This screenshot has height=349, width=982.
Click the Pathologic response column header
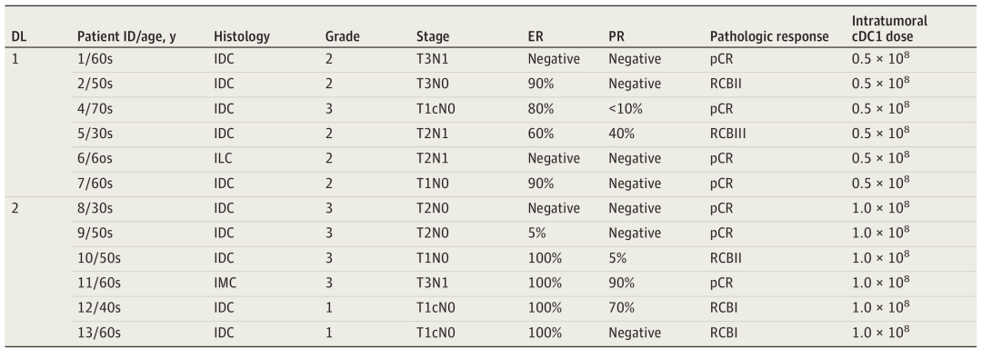(x=769, y=37)
